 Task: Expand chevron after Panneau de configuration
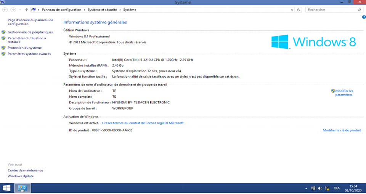(85, 10)
